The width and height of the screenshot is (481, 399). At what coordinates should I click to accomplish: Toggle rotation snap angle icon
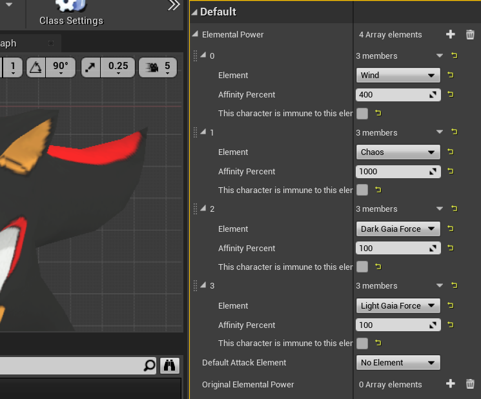pyautogui.click(x=36, y=67)
